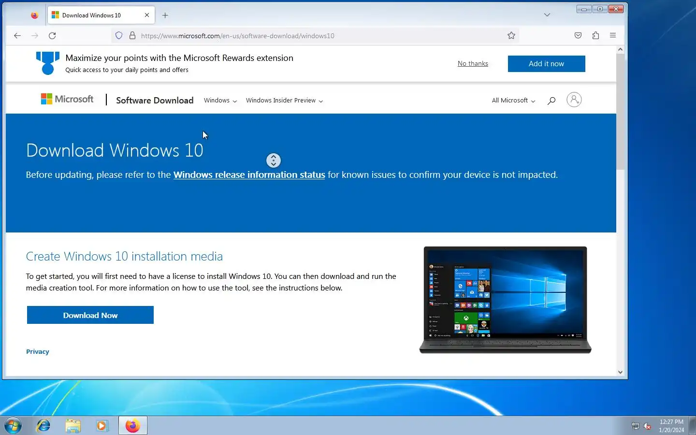The width and height of the screenshot is (696, 435).
Task: Launch Internet Explorer from the taskbar
Action: (43, 426)
